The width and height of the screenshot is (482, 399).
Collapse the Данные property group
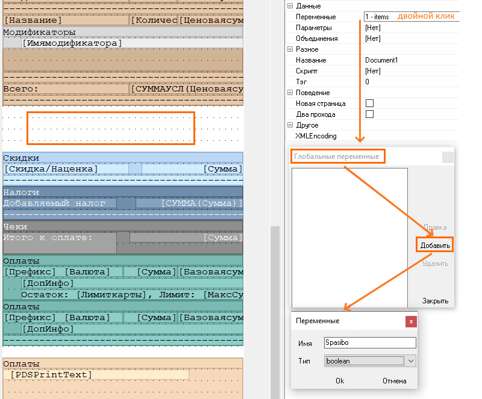coord(290,6)
